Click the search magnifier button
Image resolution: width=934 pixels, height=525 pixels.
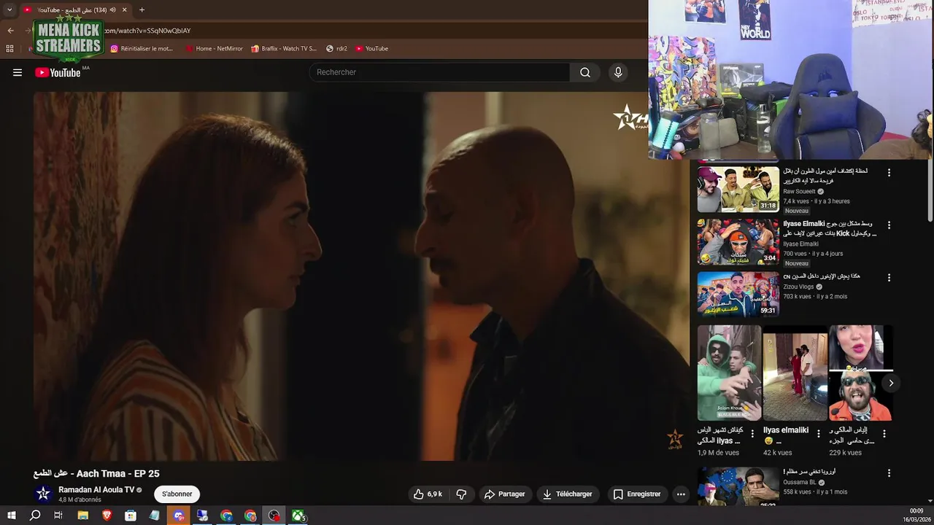point(585,72)
